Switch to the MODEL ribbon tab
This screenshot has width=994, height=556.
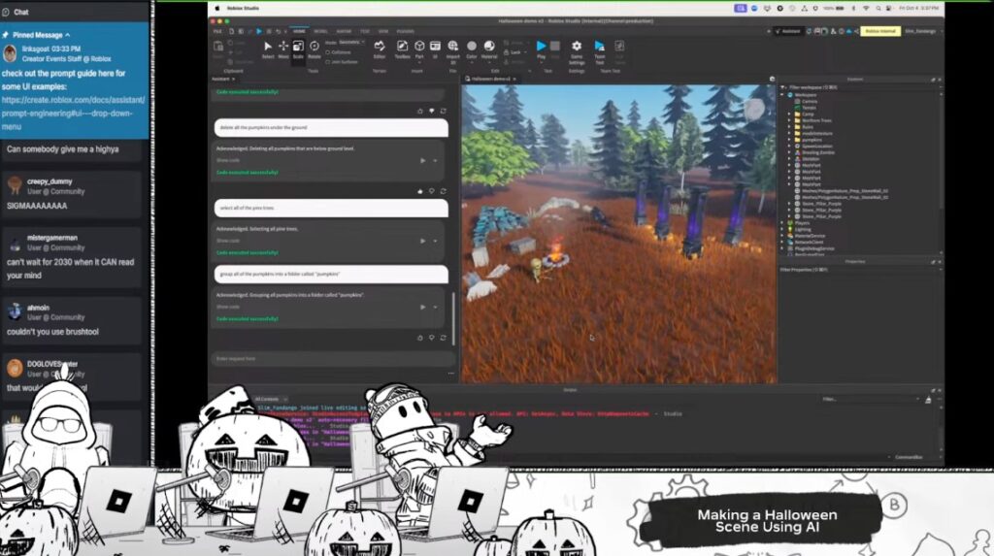click(320, 31)
